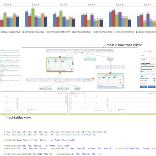Click 'boring/exciting' legend entry

tap(103, 32)
